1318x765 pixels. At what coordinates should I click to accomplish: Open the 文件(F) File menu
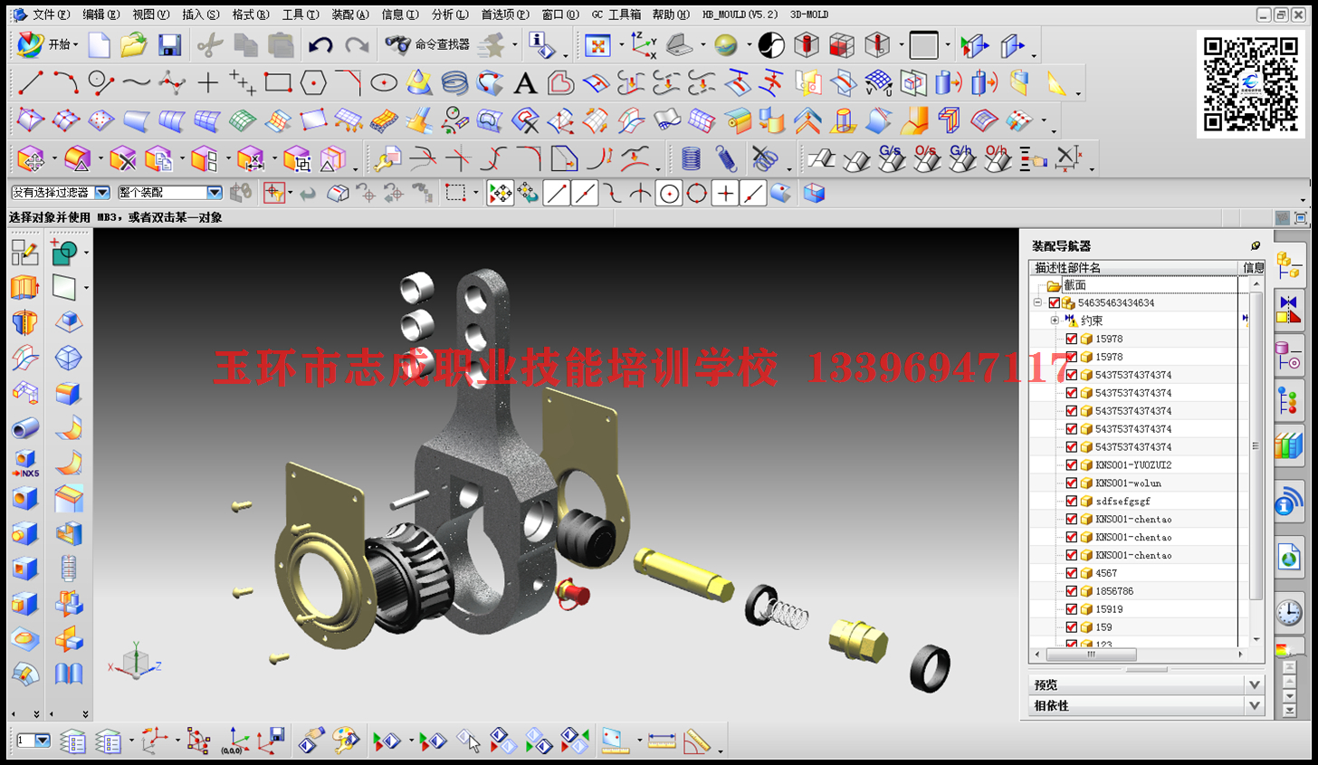[x=51, y=14]
